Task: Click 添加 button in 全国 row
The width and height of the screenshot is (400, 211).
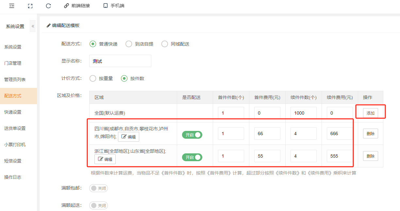Action: click(371, 113)
